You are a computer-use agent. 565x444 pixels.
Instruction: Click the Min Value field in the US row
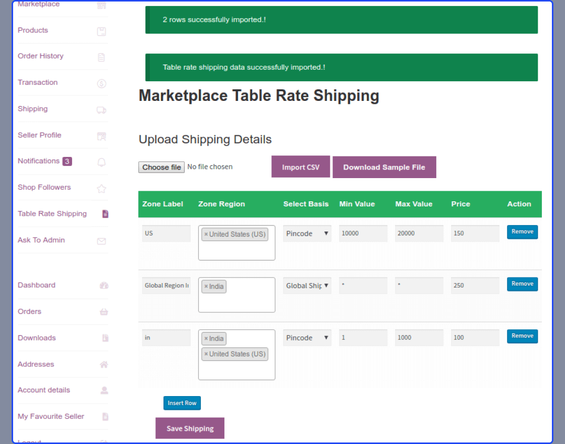tap(363, 233)
